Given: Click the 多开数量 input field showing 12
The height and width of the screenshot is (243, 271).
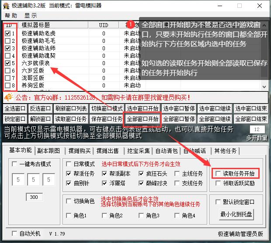Looking at the screenshot, I should 257,129.
